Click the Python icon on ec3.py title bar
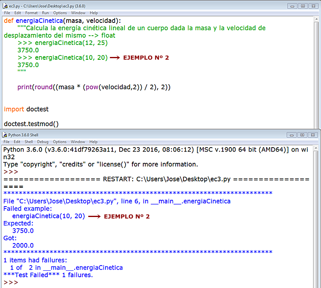321x288 pixels. 5,6
